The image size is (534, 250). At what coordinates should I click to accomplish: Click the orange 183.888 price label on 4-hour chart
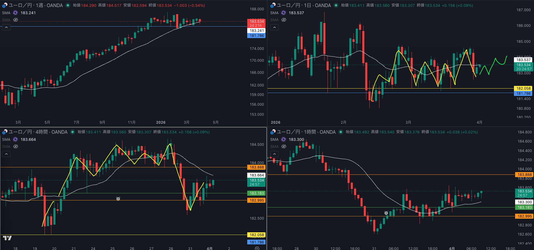(257, 167)
